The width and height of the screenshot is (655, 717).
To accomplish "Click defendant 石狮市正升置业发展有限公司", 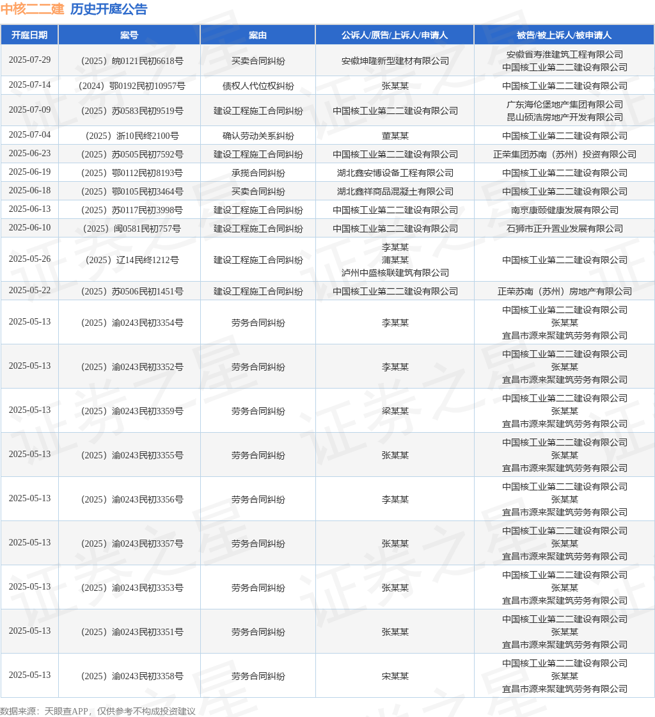I will [565, 229].
